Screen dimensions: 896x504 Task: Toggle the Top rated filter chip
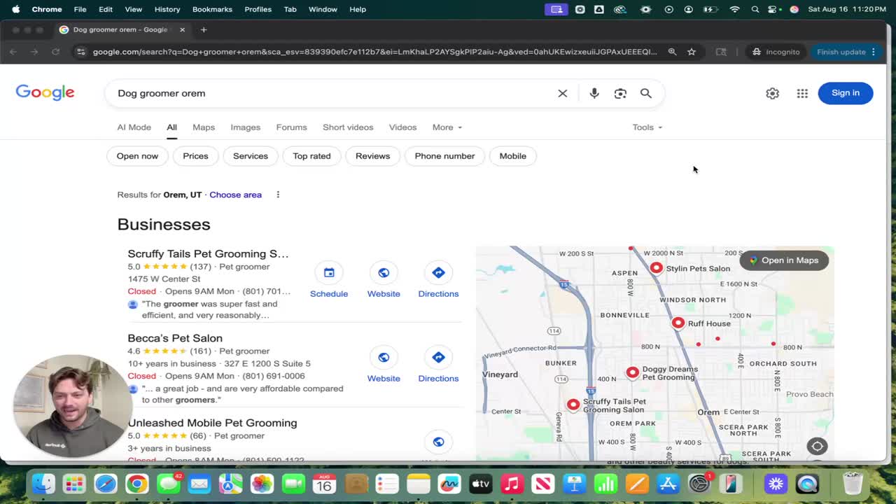click(311, 156)
